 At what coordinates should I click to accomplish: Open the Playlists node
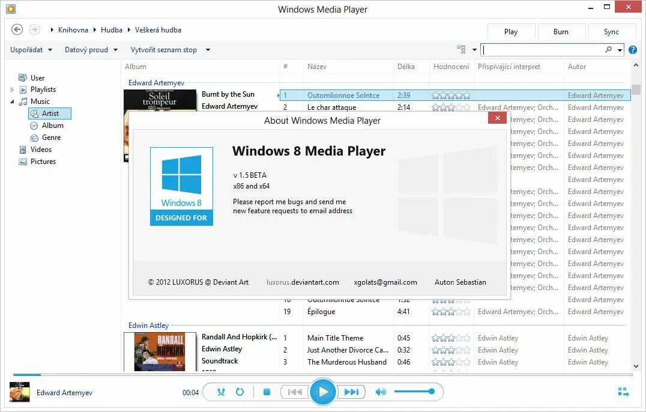pyautogui.click(x=43, y=89)
